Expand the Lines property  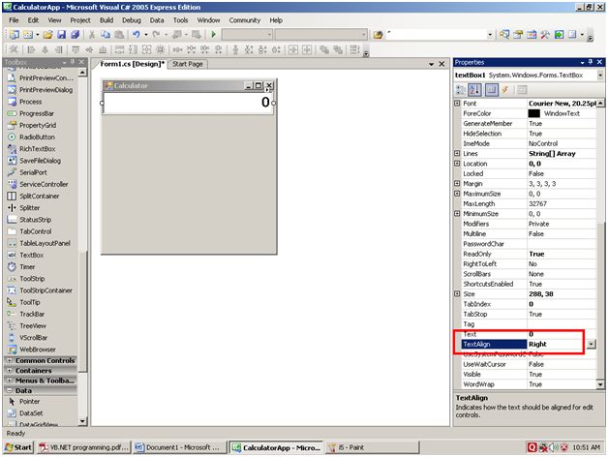tap(457, 153)
